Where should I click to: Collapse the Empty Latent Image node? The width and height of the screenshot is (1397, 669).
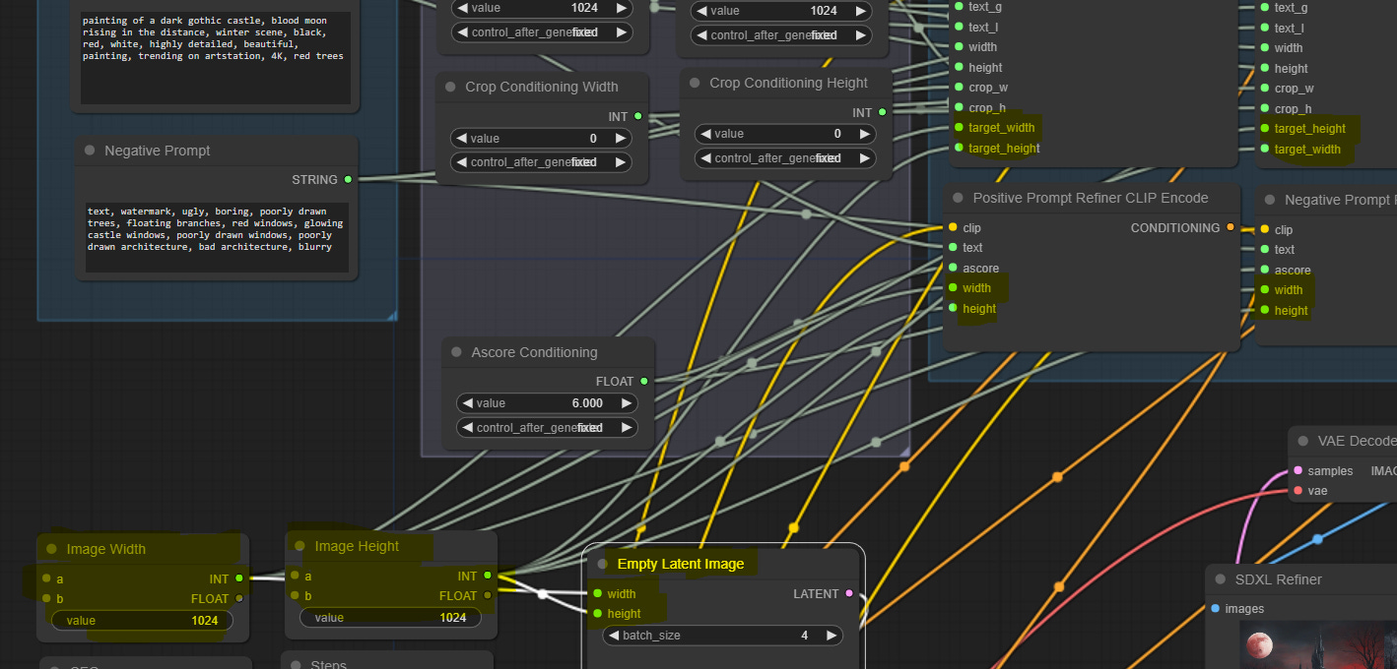[603, 563]
